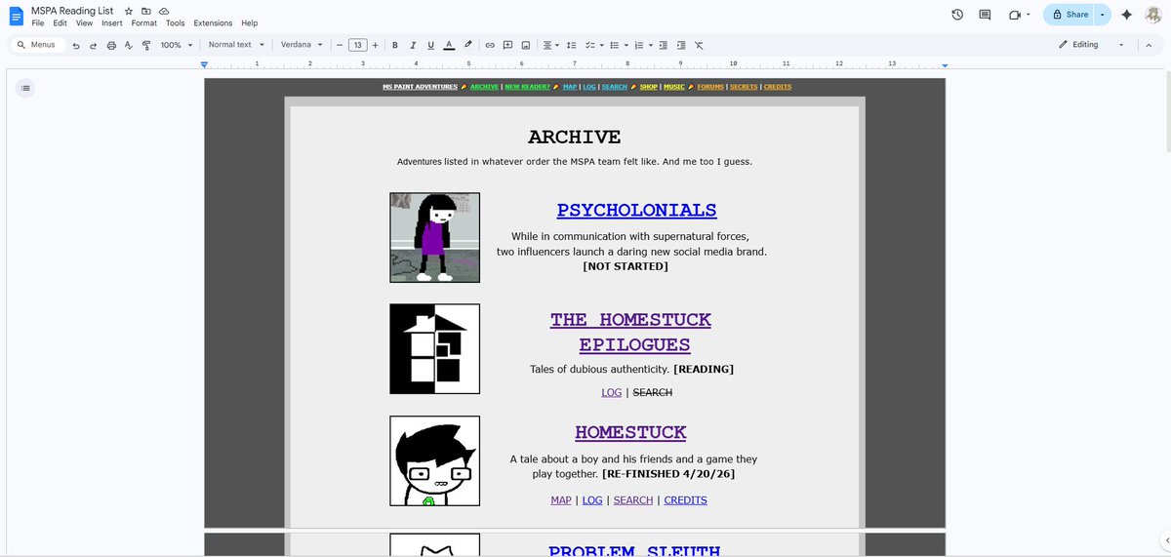Image resolution: width=1171 pixels, height=557 pixels.
Task: Decrease the paragraph indent
Action: pyautogui.click(x=664, y=45)
